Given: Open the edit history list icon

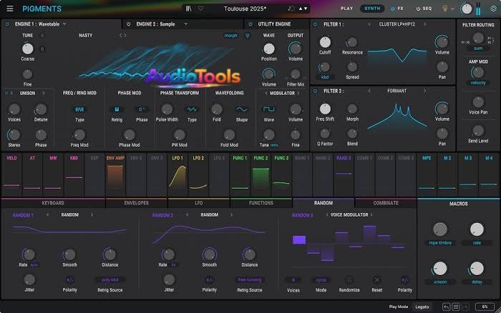Looking at the screenshot, I should (x=456, y=307).
